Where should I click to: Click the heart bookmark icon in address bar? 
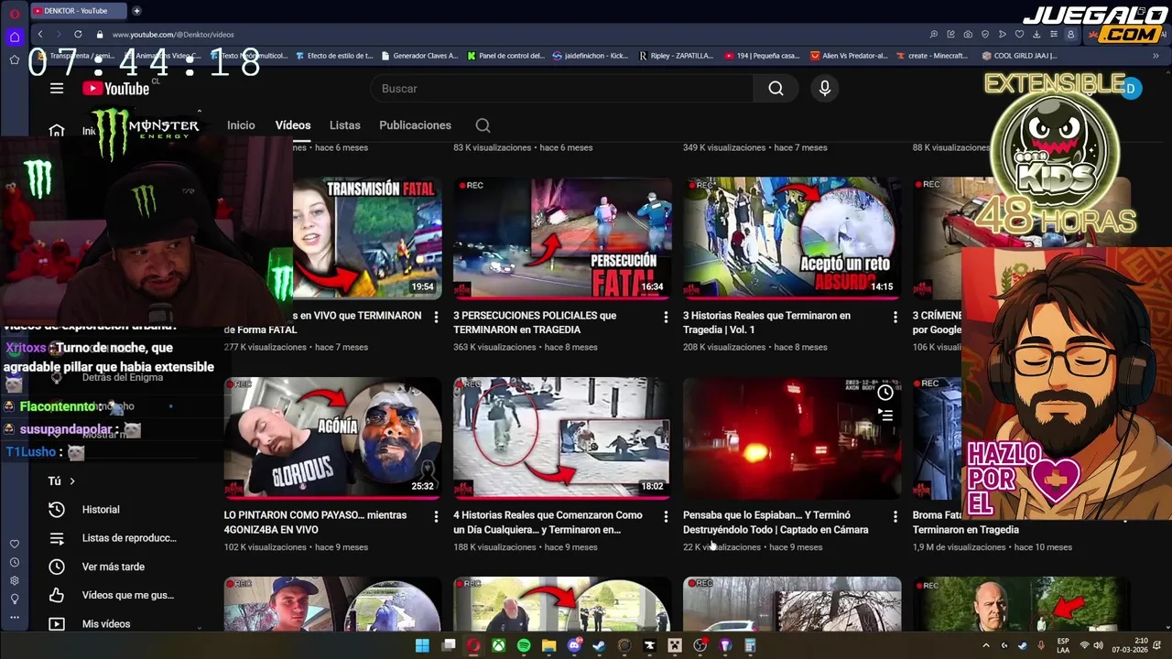(x=1019, y=34)
